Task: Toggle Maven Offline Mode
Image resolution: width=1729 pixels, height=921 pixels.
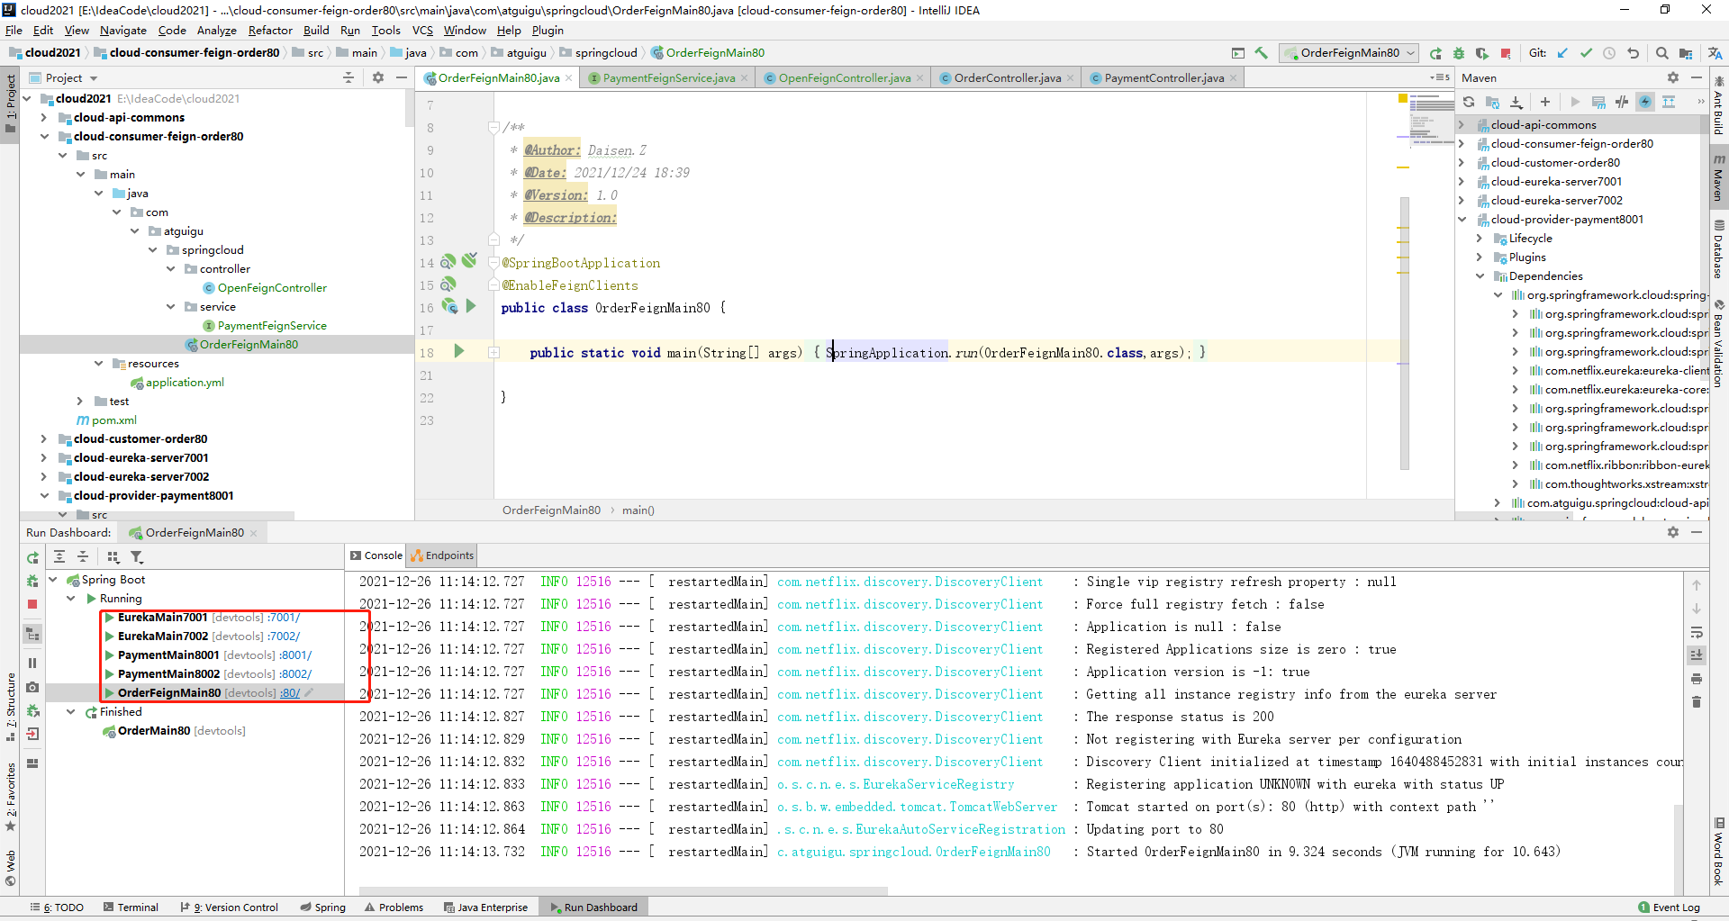Action: point(1622,102)
